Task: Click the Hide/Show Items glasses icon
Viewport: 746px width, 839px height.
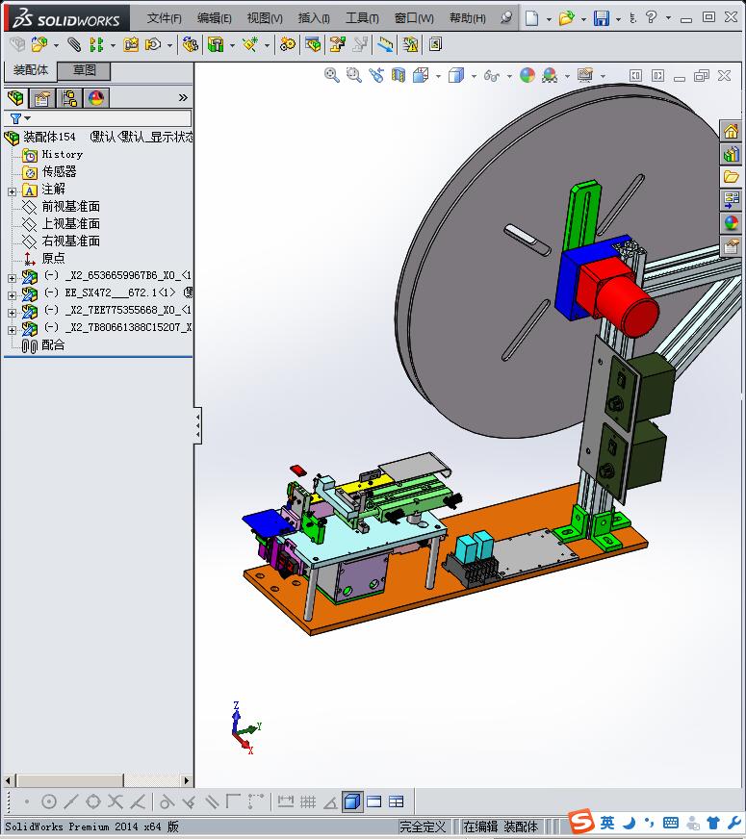Action: [491, 76]
